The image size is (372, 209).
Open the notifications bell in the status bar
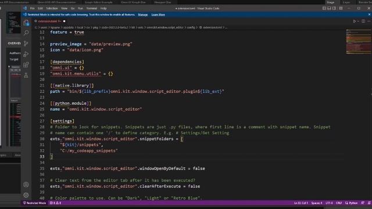pyautogui.click(x=369, y=203)
